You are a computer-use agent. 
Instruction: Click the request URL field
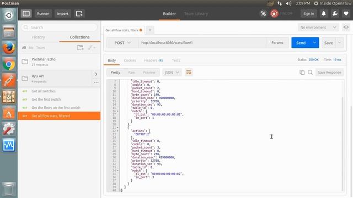pos(202,43)
